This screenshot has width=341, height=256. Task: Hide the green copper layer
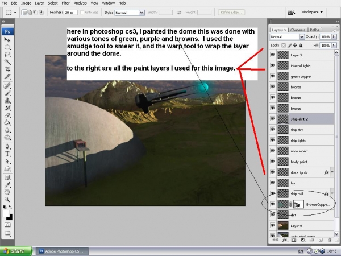(x=272, y=76)
